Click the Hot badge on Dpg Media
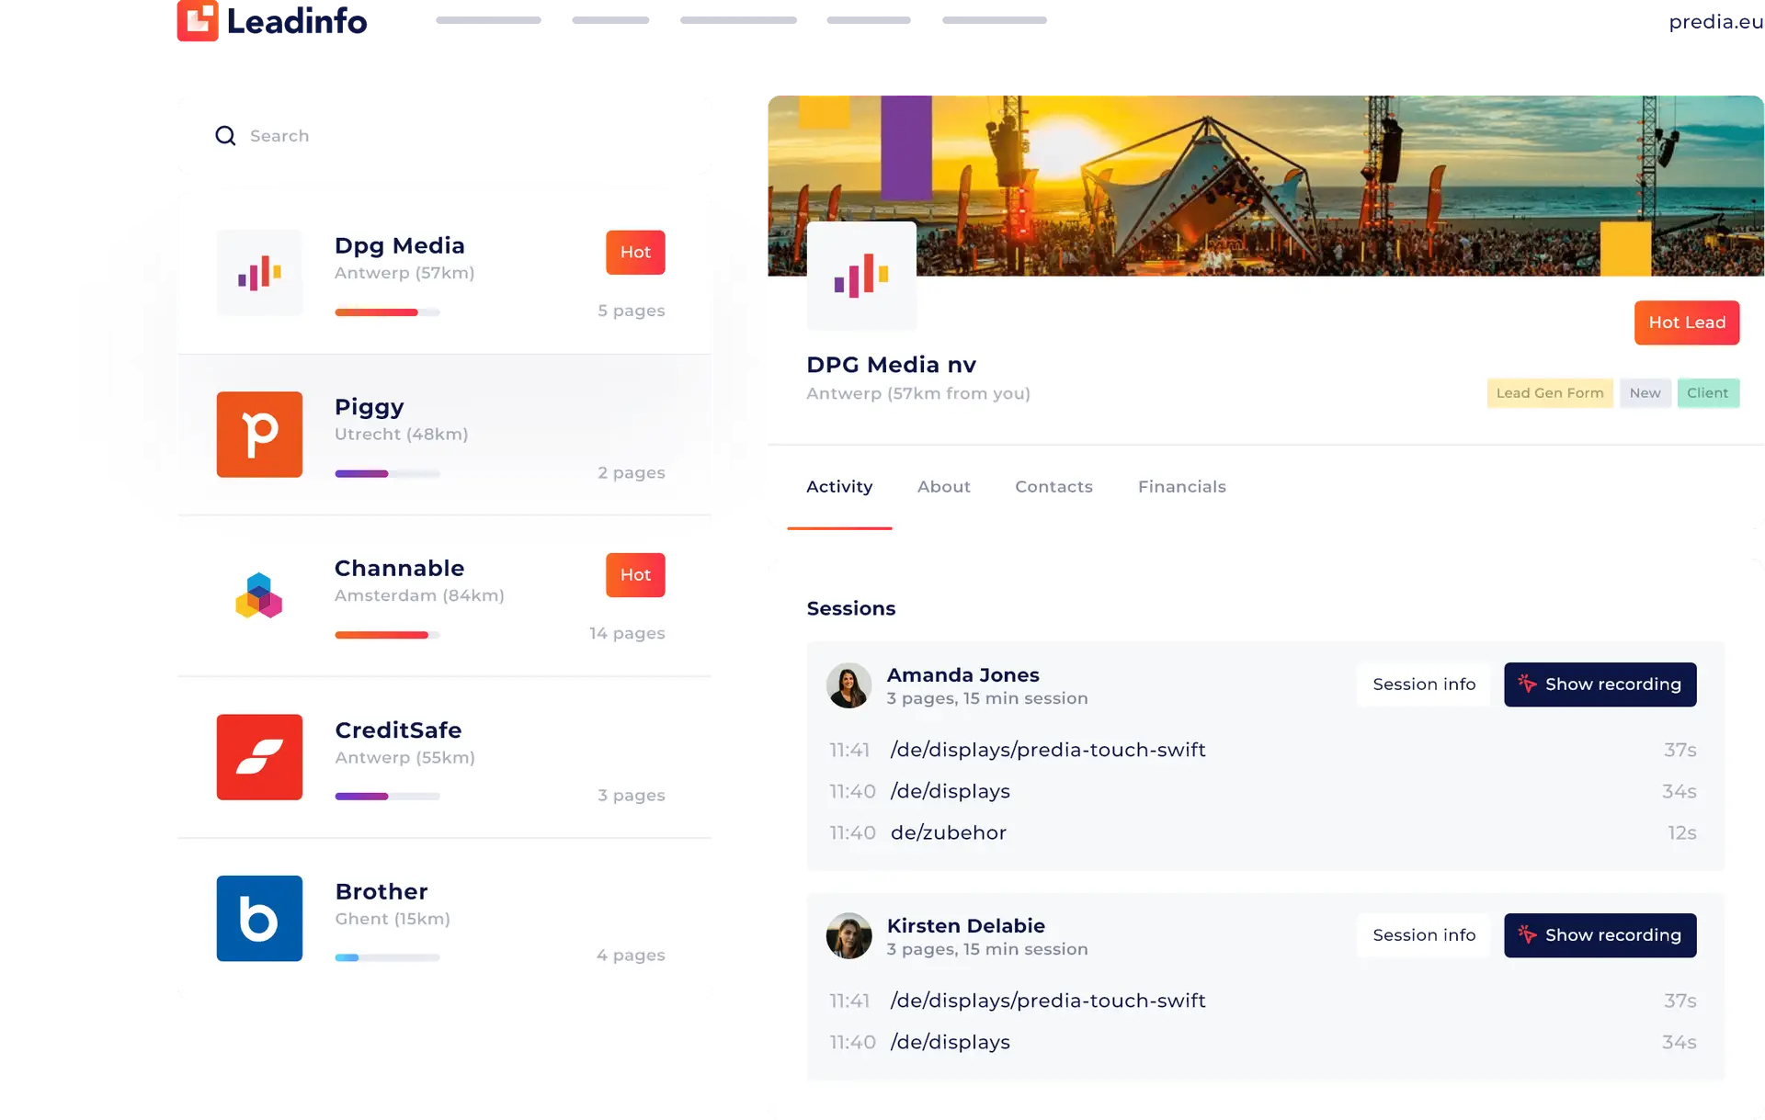1765x1120 pixels. pos(635,252)
